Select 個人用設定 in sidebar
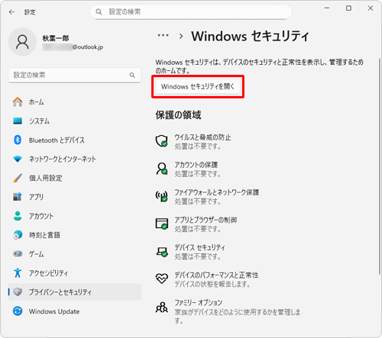This screenshot has height=338, width=382. click(75, 178)
